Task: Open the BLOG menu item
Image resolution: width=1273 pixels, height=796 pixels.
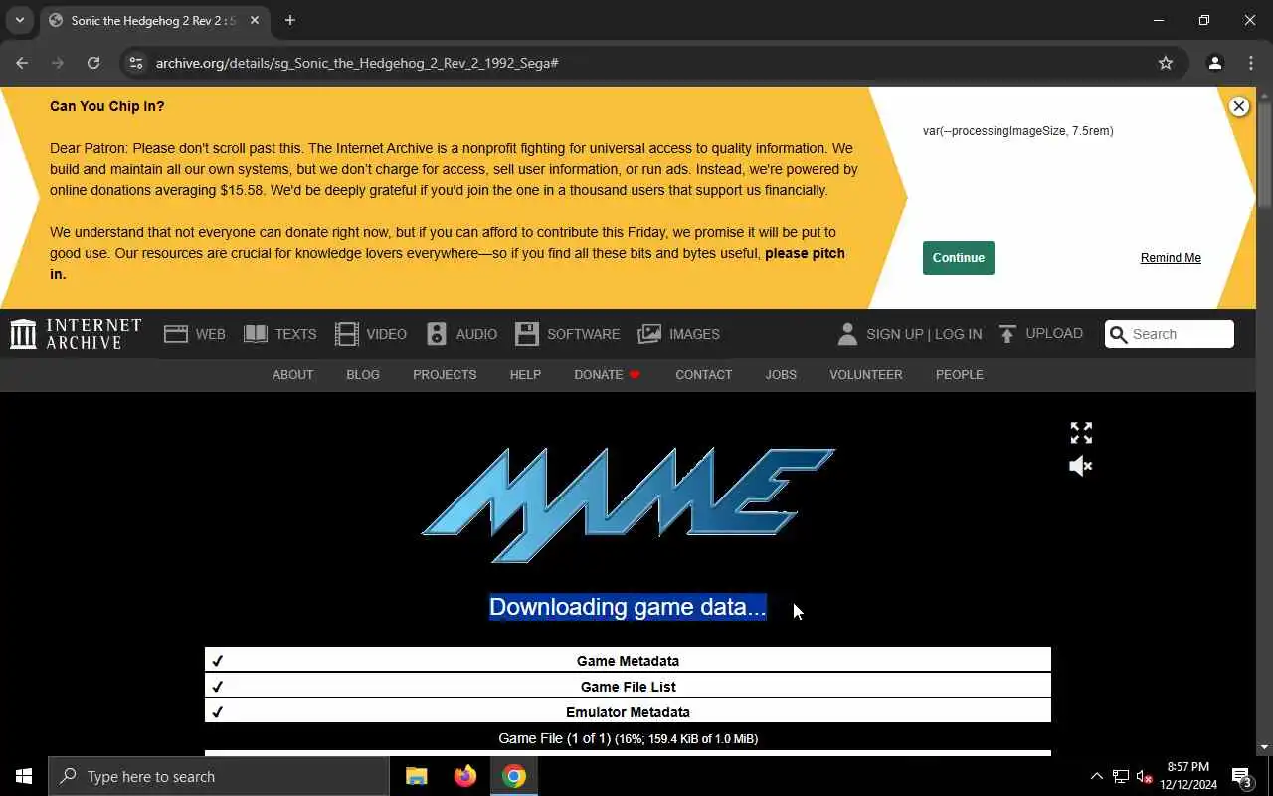Action: pyautogui.click(x=363, y=375)
